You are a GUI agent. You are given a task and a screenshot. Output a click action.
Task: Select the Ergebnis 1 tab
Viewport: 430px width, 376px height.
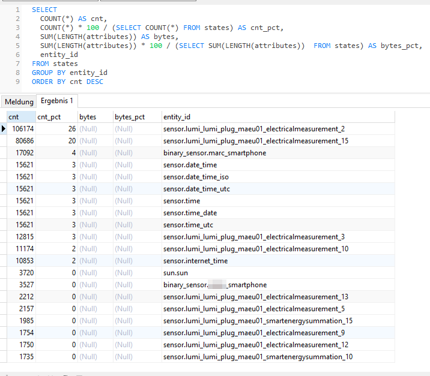[57, 101]
